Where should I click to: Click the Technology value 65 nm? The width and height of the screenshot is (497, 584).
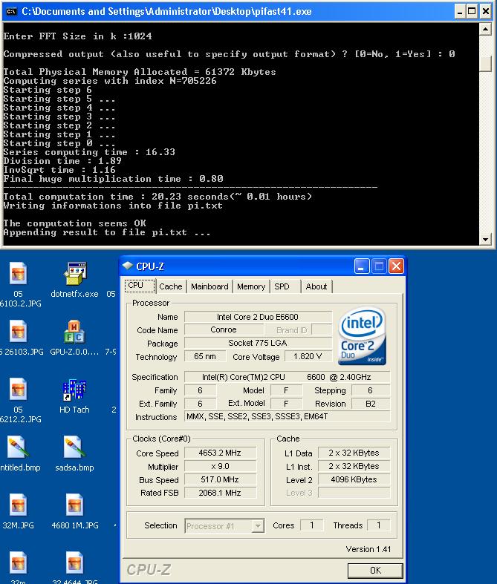point(205,356)
